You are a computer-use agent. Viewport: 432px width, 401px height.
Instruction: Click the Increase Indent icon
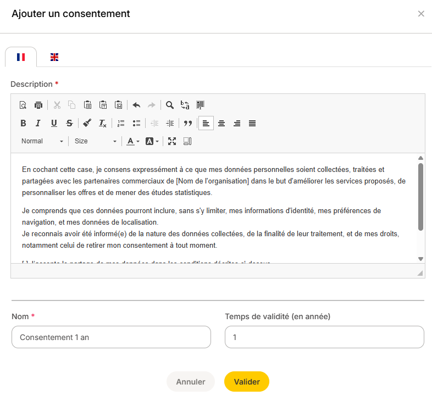pos(170,123)
